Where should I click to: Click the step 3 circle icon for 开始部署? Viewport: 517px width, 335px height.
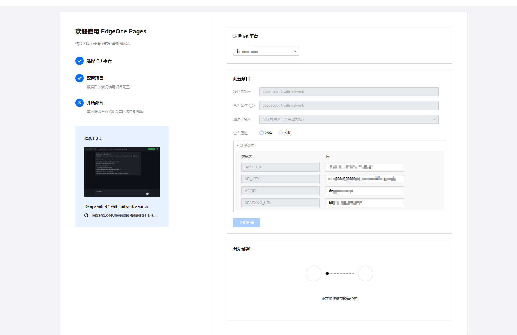(x=80, y=103)
